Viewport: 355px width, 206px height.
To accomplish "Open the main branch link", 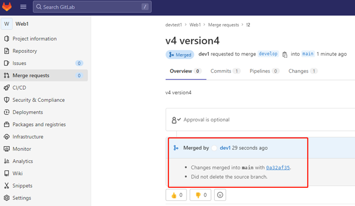I will coord(308,54).
